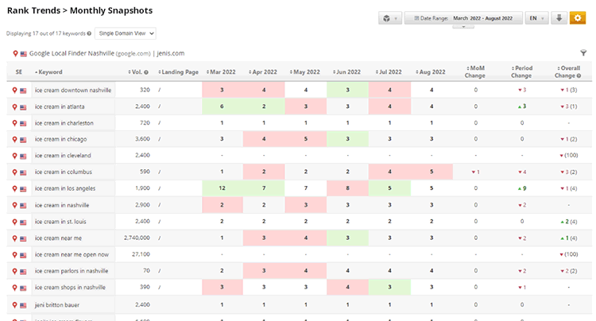The image size is (596, 321).
Task: Click map pin icon for ice cream in atlanta
Action: (15, 106)
